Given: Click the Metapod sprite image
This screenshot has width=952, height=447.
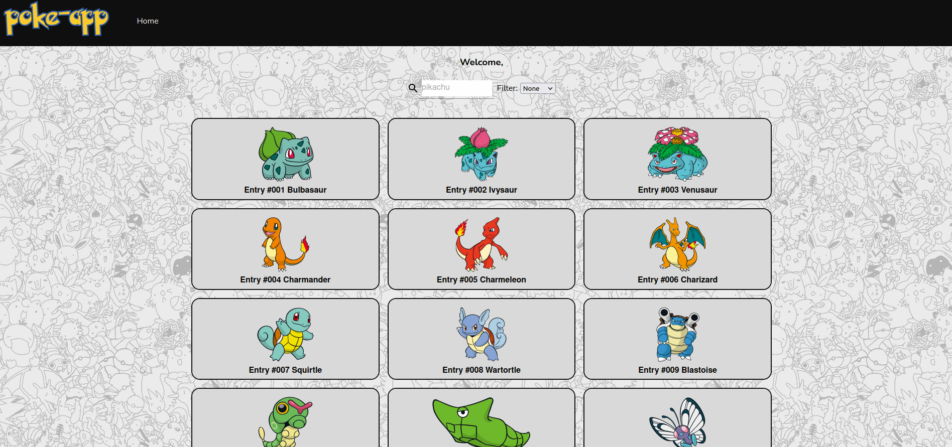Looking at the screenshot, I should [482, 422].
